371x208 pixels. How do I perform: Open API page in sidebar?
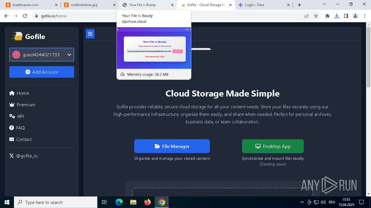17,116
